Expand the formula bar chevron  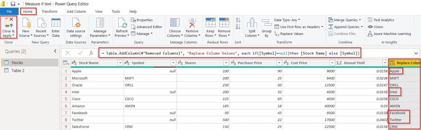pyautogui.click(x=416, y=53)
